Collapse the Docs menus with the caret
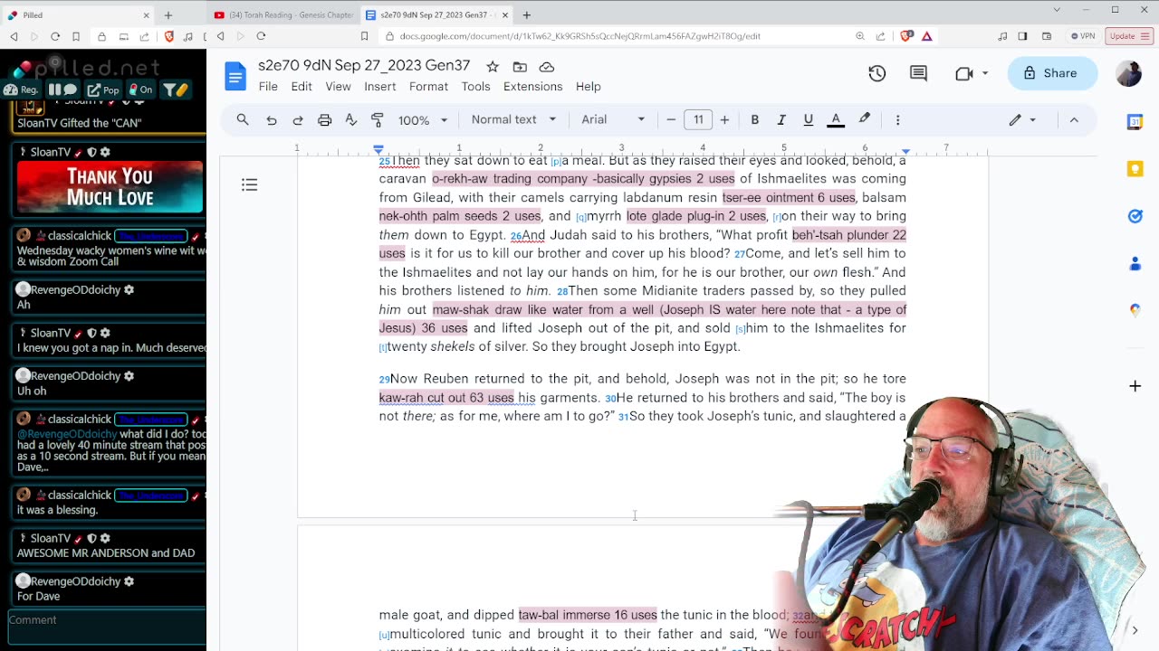The width and height of the screenshot is (1159, 651). (1074, 119)
